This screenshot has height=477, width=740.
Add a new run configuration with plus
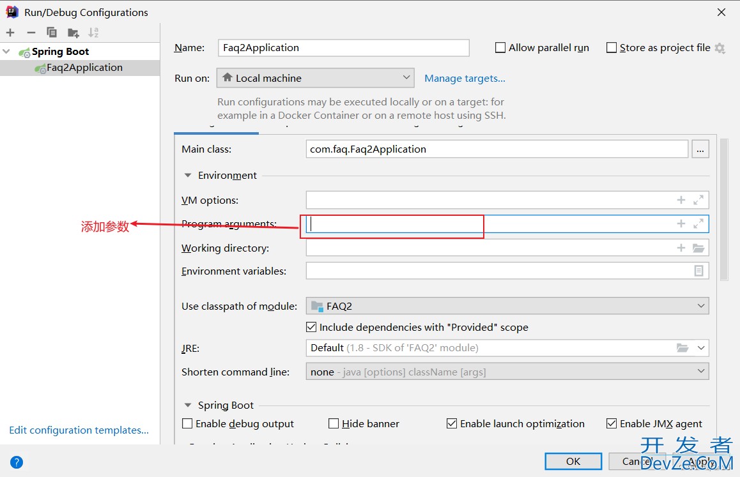pyautogui.click(x=10, y=33)
